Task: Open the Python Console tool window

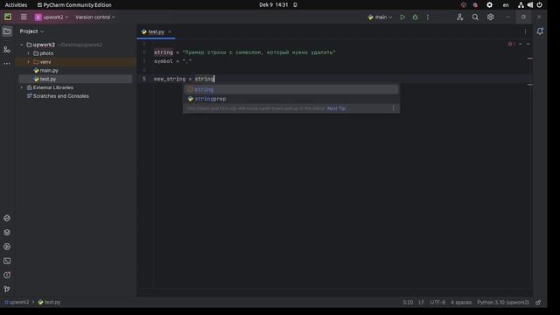Action: click(7, 247)
